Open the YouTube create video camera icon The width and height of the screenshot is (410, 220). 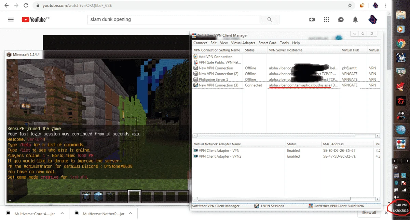click(x=312, y=19)
